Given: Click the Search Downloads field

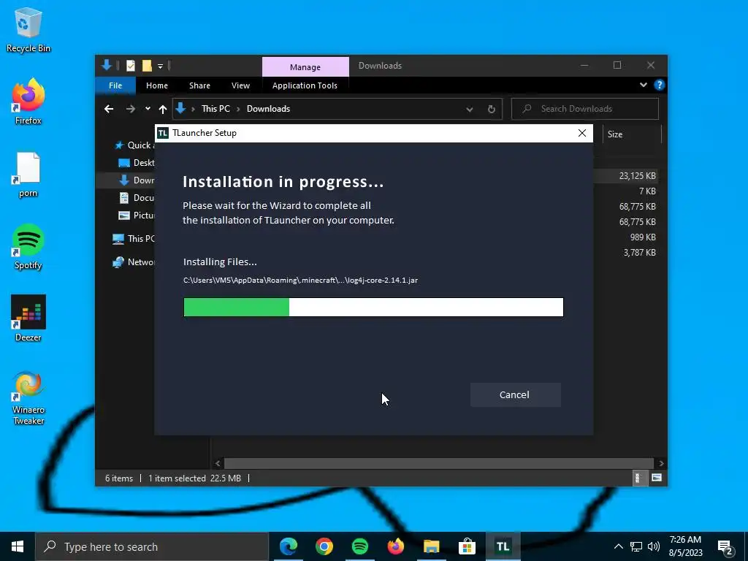Looking at the screenshot, I should (585, 109).
